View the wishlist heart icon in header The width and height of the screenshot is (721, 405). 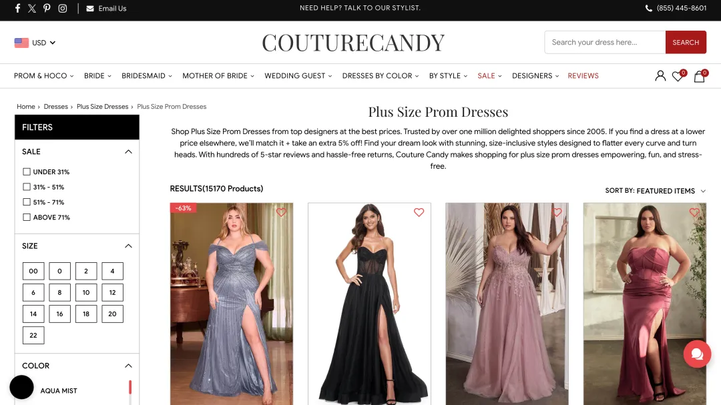[x=678, y=76]
